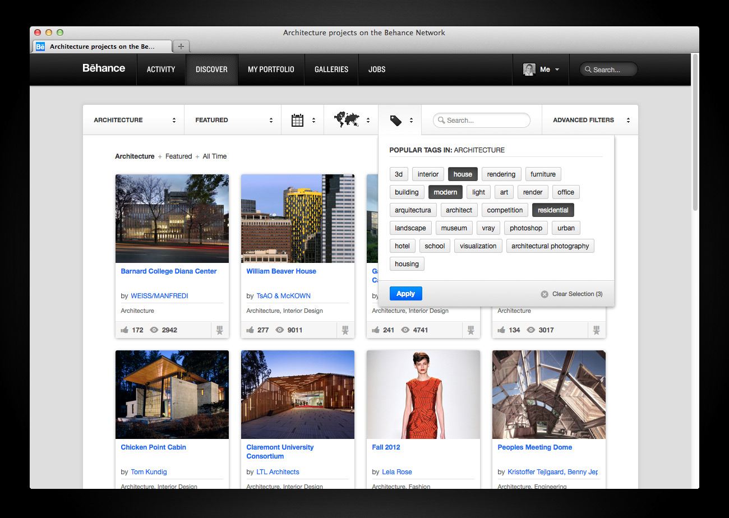Open Chicken Point Cabin title link
Image resolution: width=729 pixels, height=518 pixels.
[x=153, y=447]
